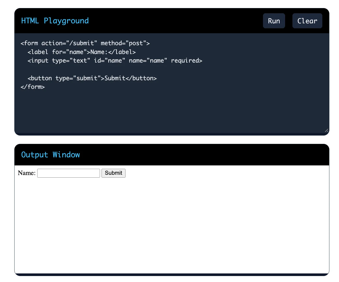Place cursor on the input type="text" line

[115, 61]
